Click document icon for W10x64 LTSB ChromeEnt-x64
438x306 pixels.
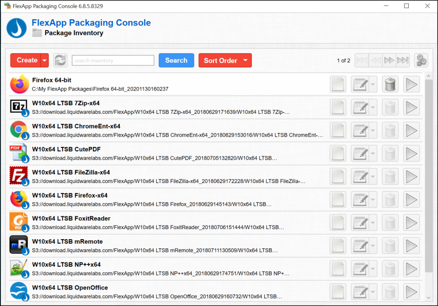tap(338, 130)
